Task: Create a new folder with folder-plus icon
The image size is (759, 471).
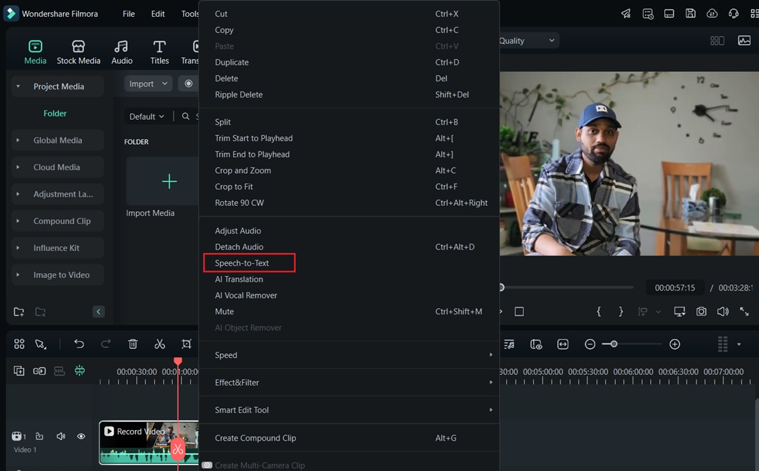Action: (x=19, y=312)
